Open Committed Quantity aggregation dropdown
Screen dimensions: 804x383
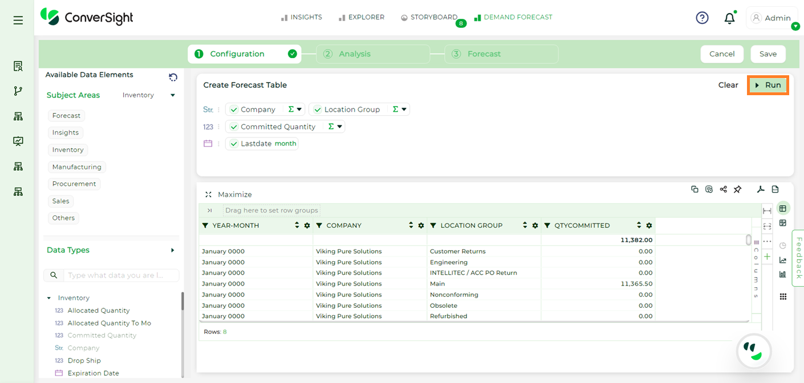click(x=335, y=127)
